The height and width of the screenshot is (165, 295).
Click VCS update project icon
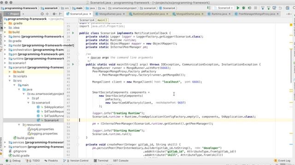263,8
